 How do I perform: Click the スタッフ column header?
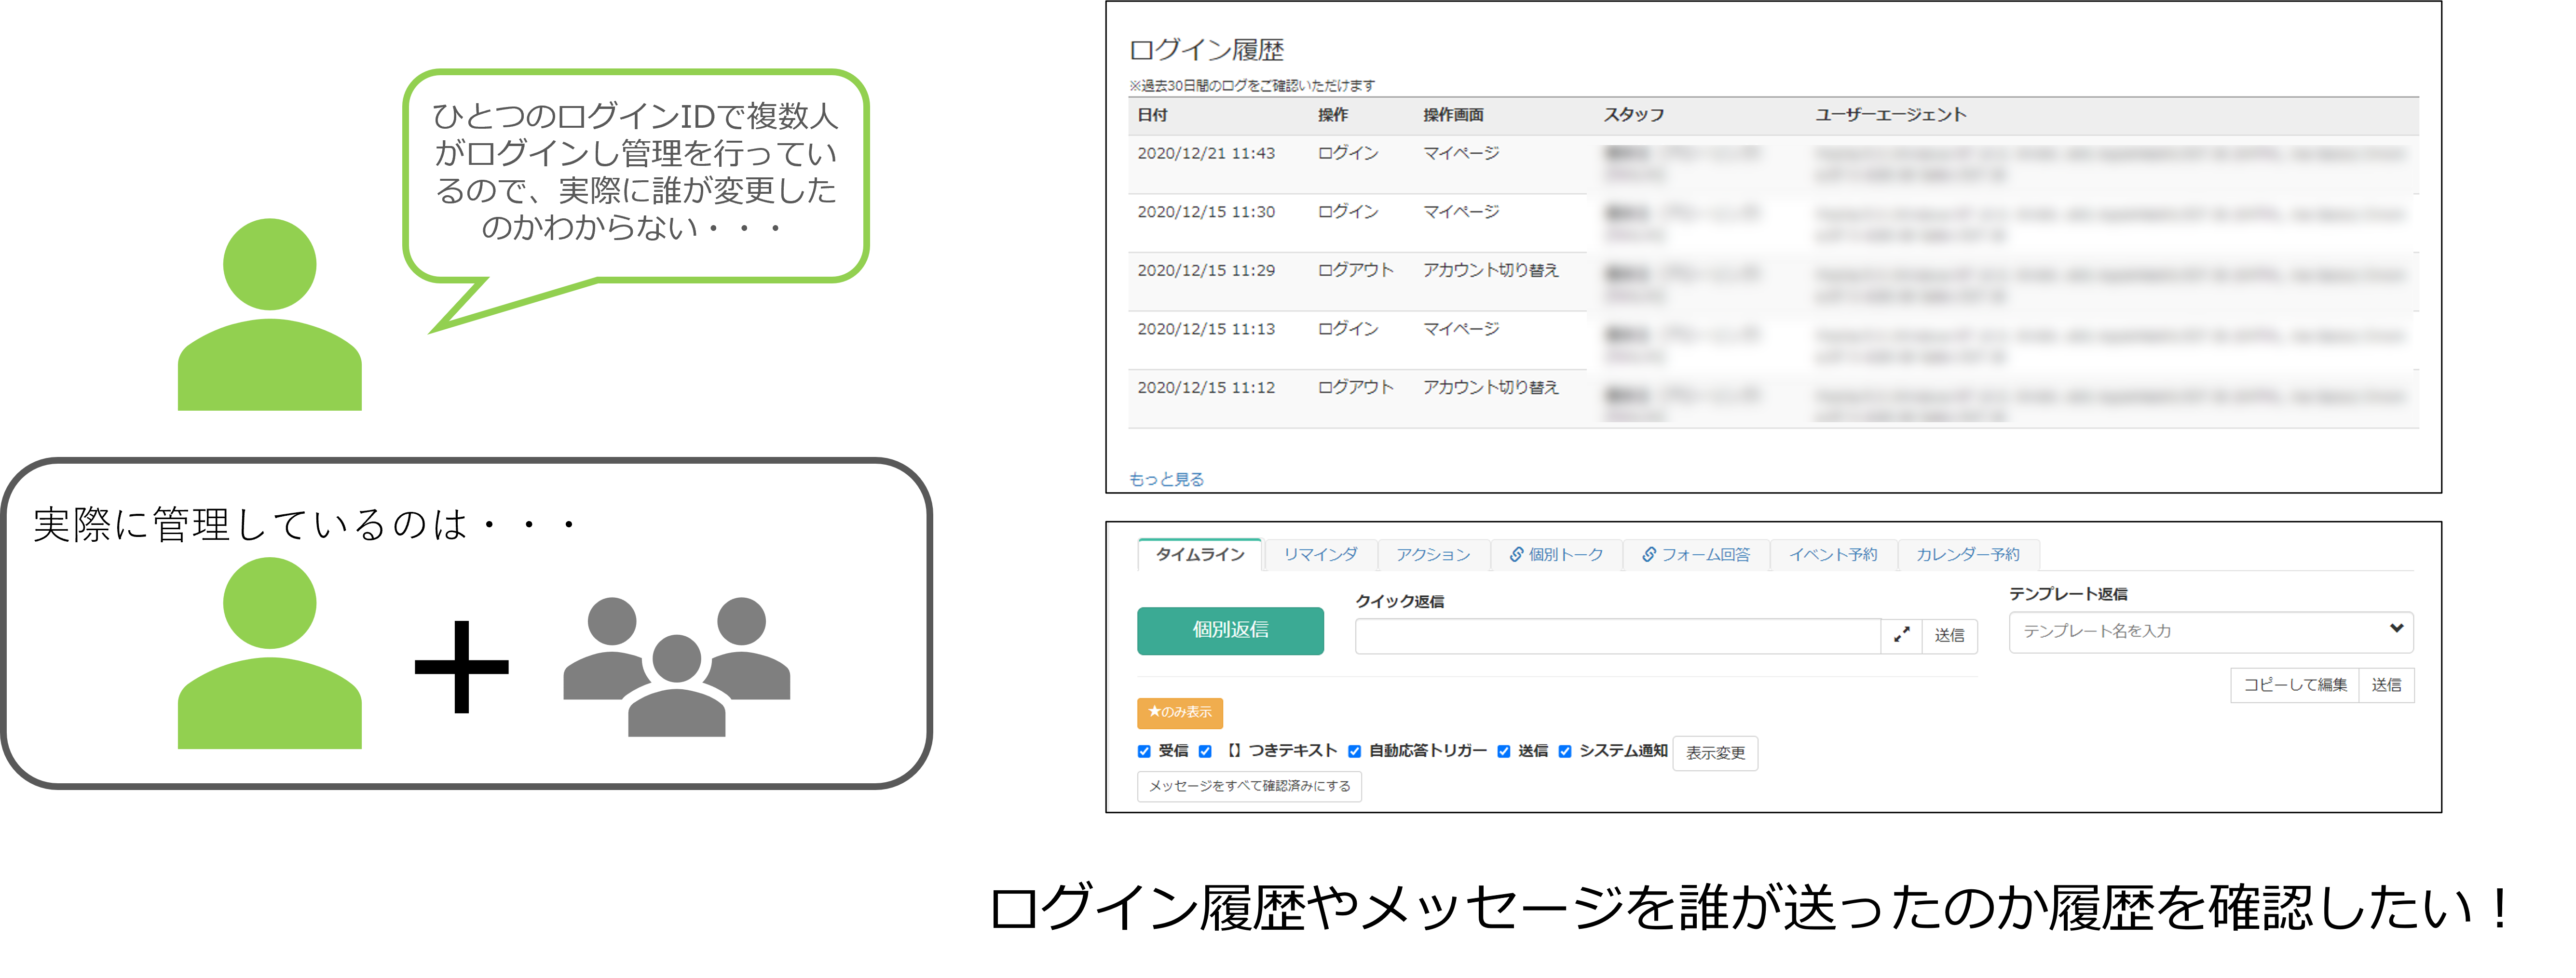coord(1634,115)
